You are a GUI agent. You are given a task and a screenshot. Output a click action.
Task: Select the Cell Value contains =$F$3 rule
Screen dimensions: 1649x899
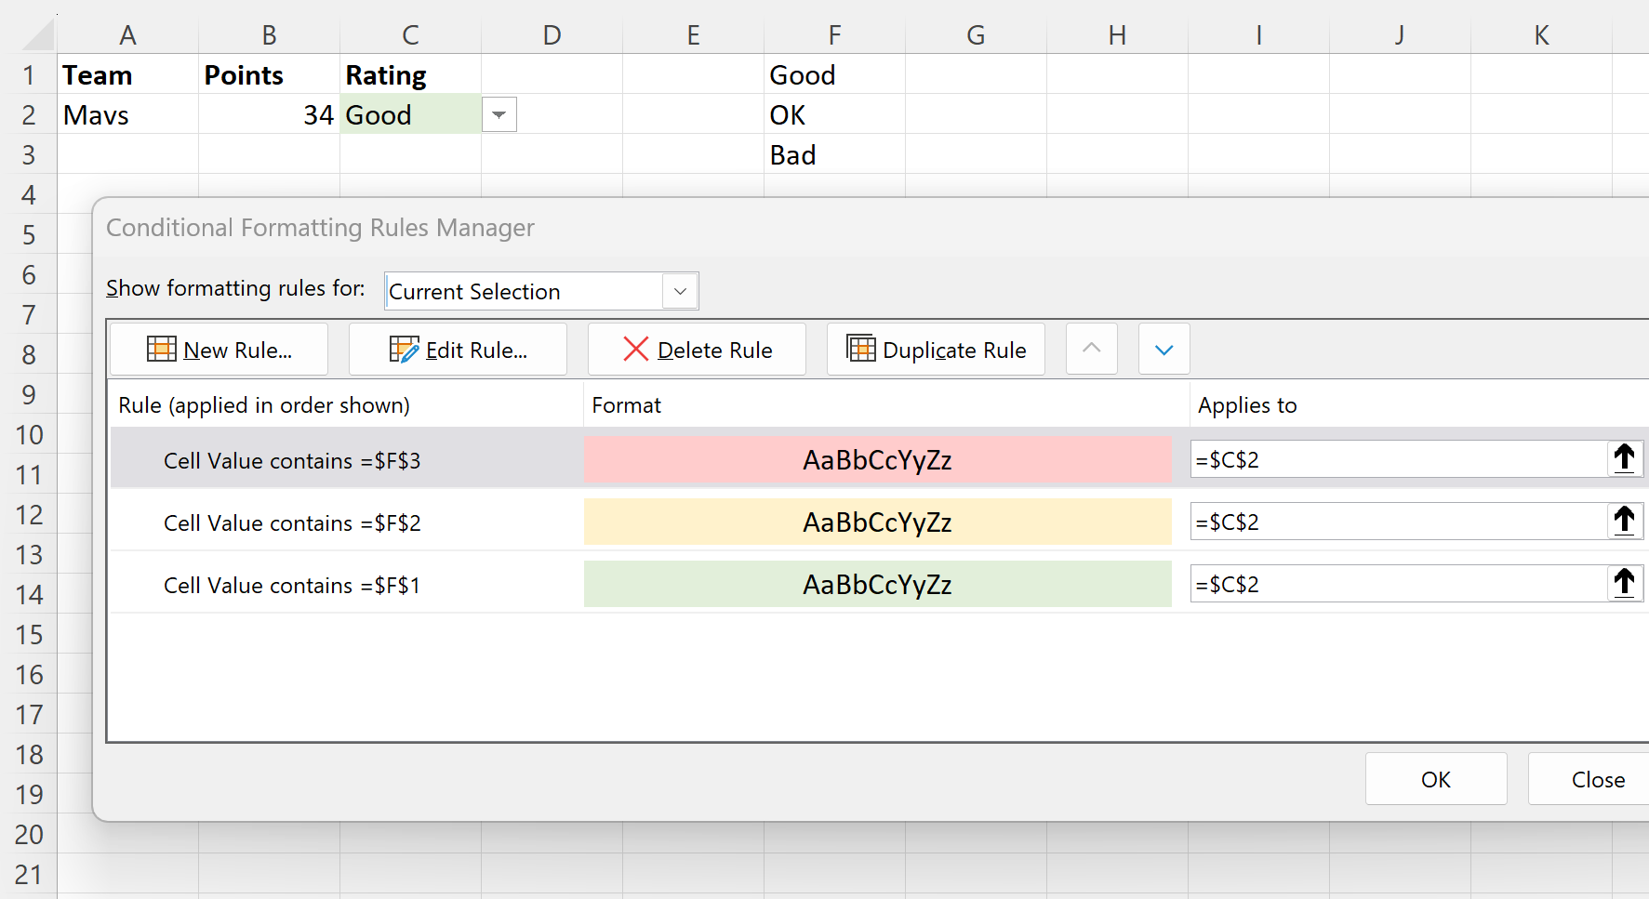tap(292, 460)
